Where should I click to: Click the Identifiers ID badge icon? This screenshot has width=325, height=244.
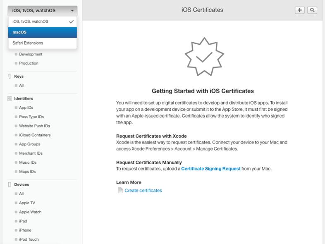click(10, 99)
